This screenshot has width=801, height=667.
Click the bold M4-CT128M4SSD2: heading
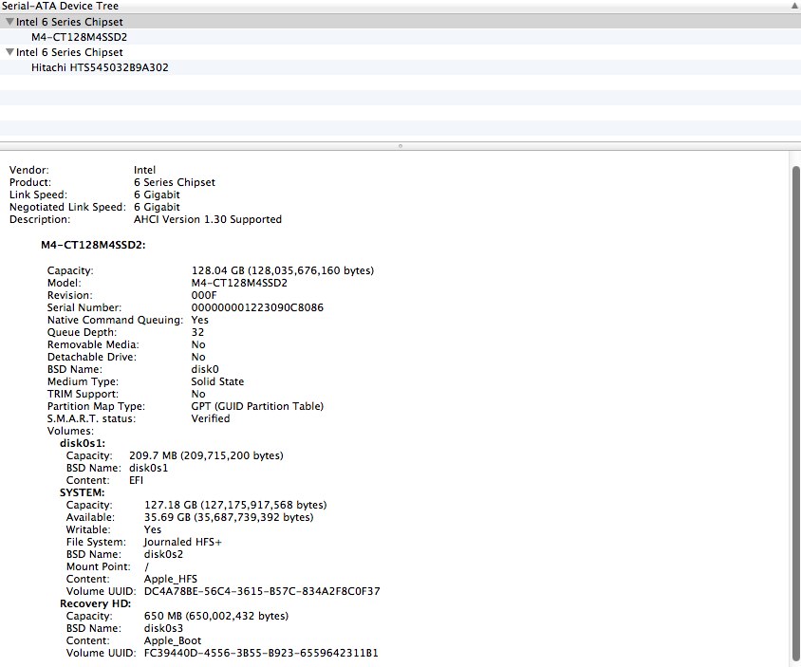point(93,245)
